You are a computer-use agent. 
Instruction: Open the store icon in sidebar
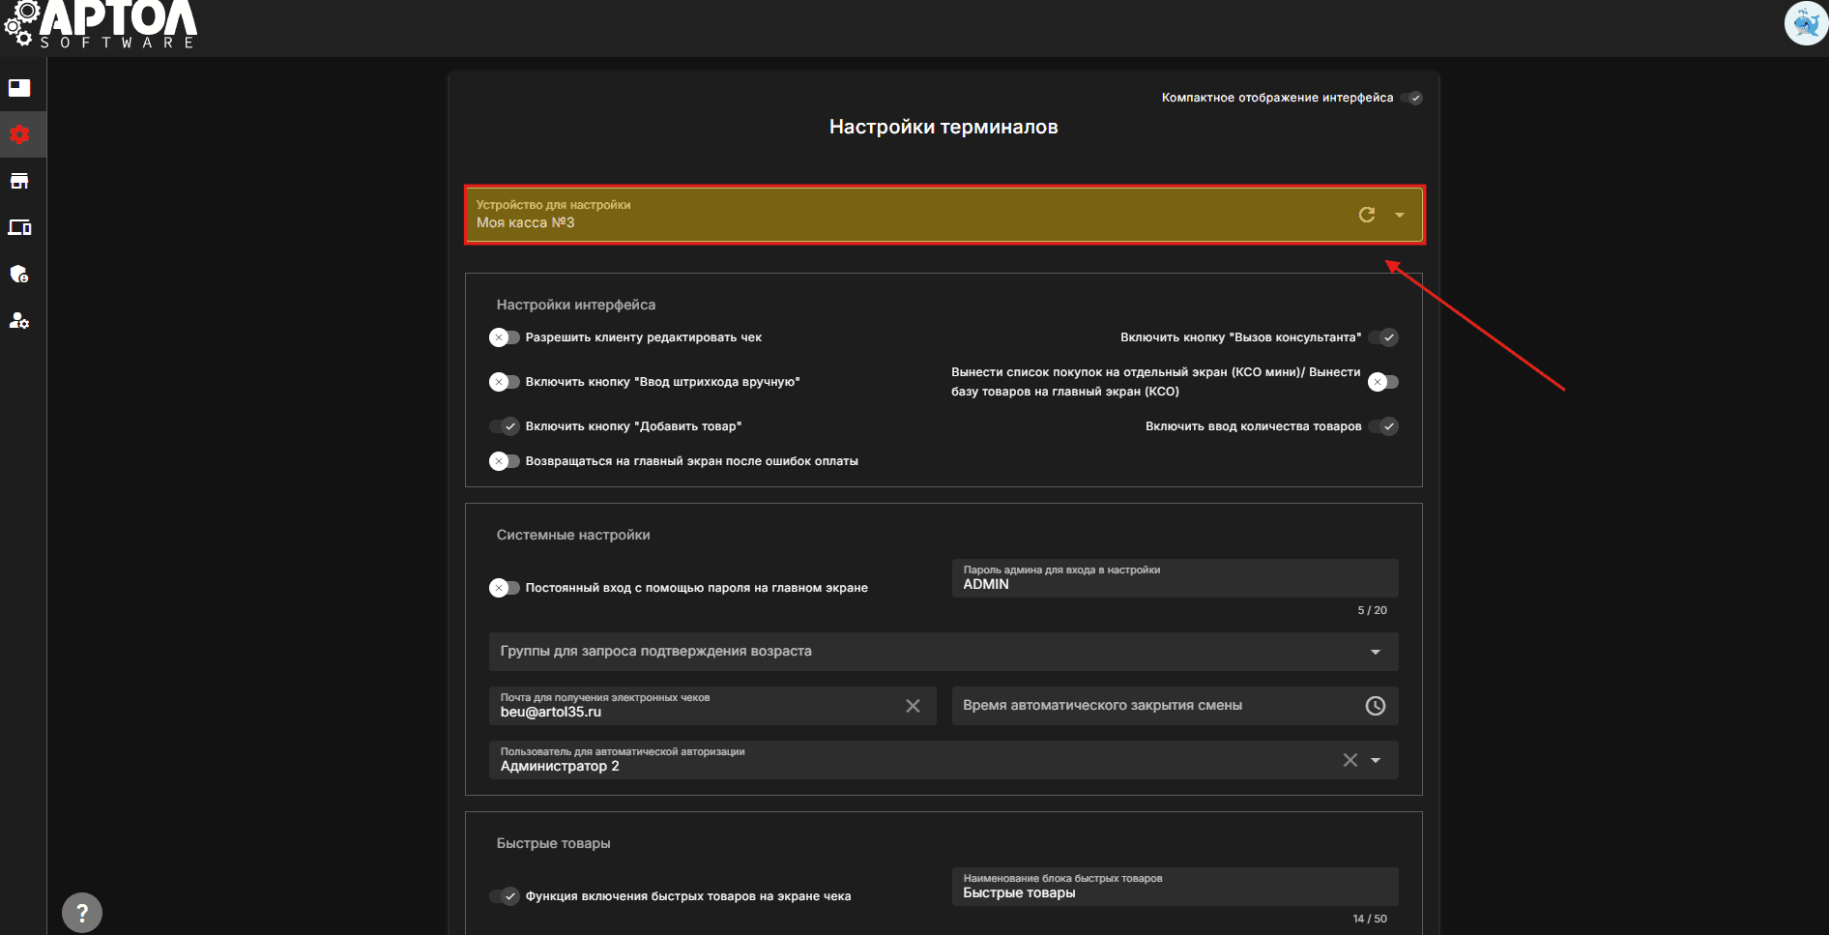coord(19,181)
